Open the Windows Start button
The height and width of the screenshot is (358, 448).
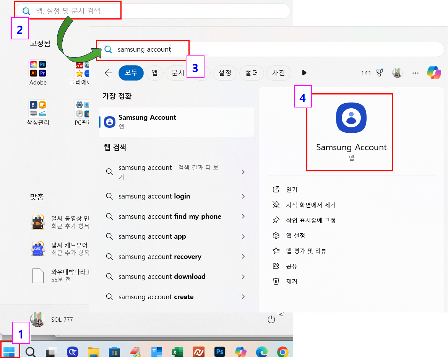[x=9, y=351]
